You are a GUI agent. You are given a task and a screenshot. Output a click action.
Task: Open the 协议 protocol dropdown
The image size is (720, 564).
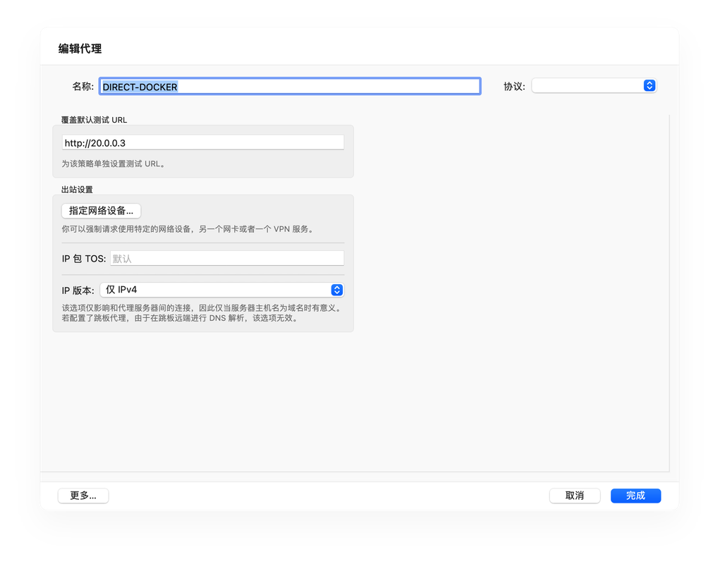pos(594,86)
